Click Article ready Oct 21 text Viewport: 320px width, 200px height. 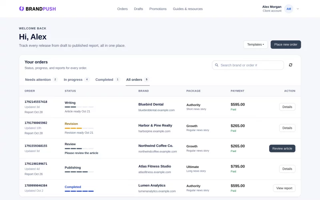tap(77, 112)
